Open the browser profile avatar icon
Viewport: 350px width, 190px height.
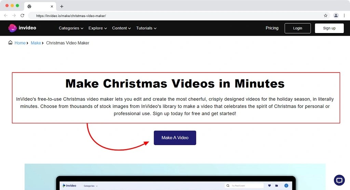tap(336, 16)
